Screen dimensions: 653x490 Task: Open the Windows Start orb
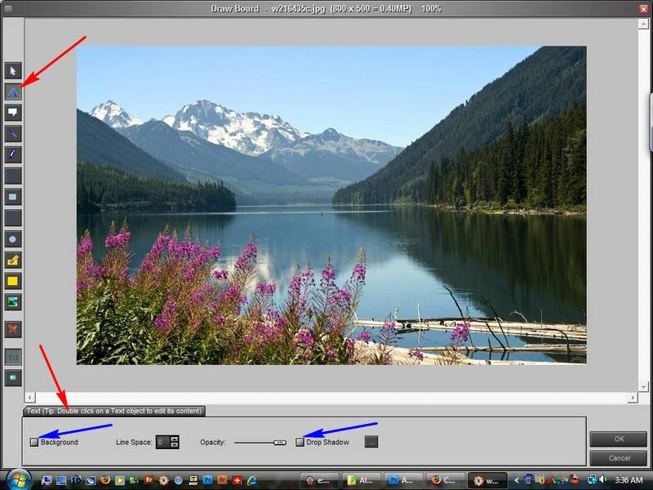point(17,479)
